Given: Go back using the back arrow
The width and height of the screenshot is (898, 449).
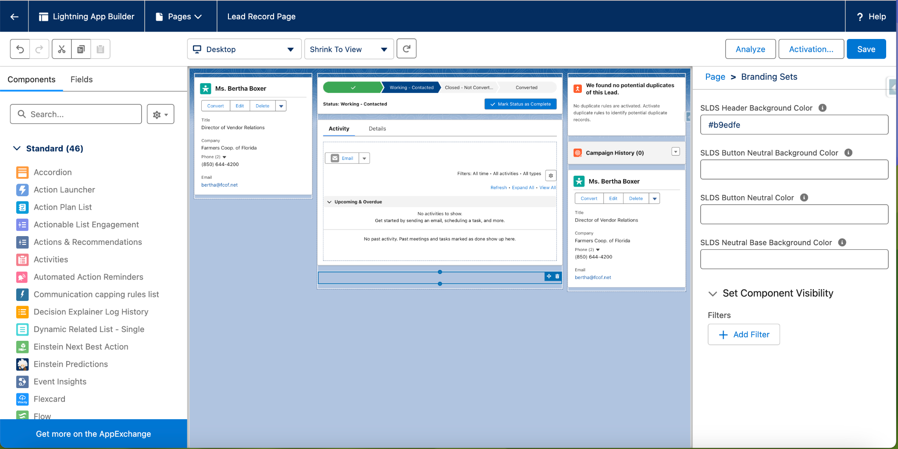Looking at the screenshot, I should (14, 17).
